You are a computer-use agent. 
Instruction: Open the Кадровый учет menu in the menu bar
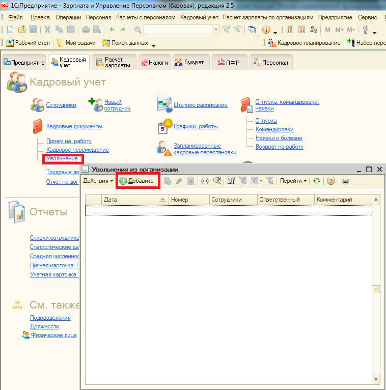click(x=199, y=17)
